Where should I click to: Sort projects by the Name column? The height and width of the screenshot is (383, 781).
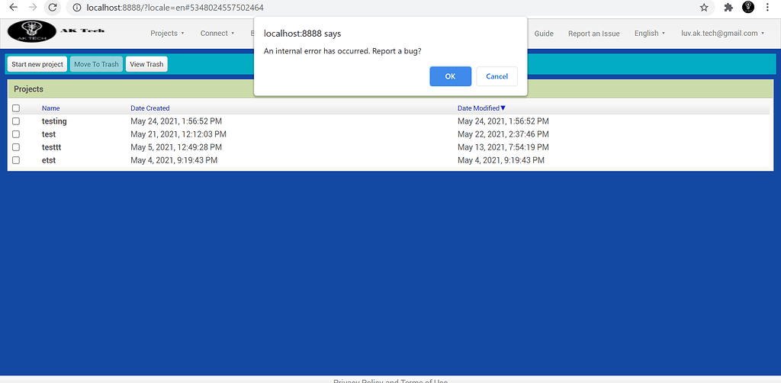[x=51, y=108]
